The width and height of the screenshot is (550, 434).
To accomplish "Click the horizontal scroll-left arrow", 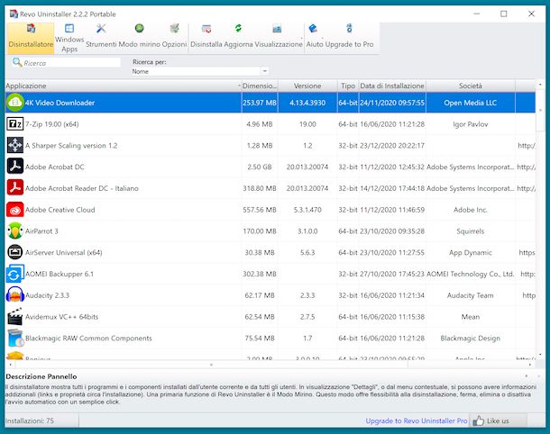I will 10,365.
